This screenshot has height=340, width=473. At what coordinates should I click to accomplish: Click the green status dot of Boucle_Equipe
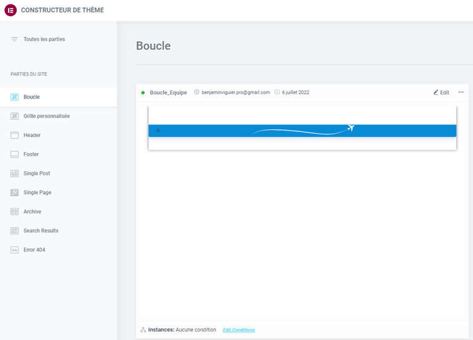click(143, 93)
